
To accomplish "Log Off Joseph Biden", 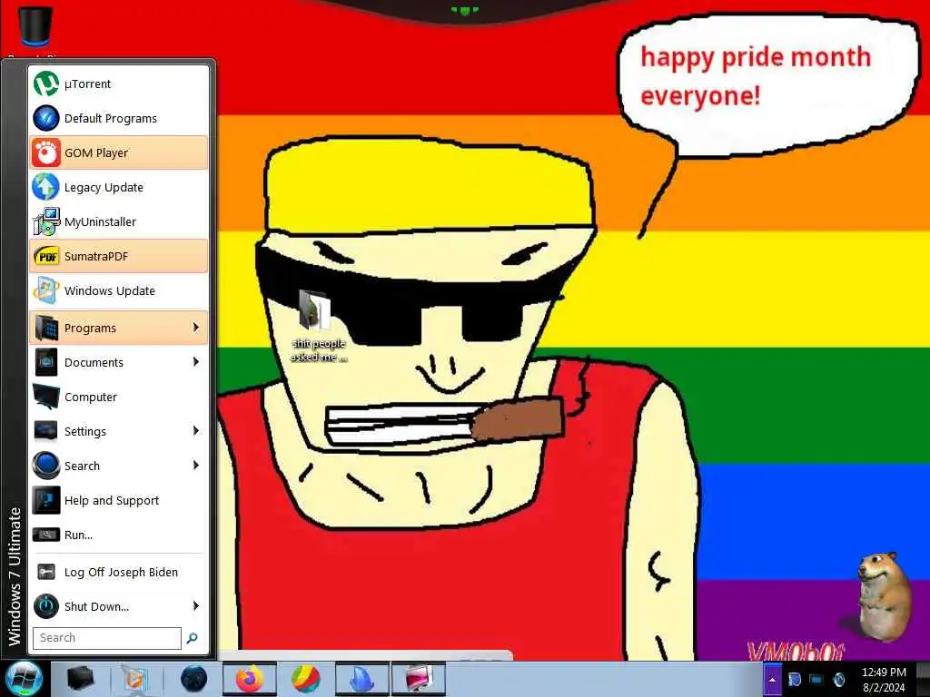I will (119, 572).
